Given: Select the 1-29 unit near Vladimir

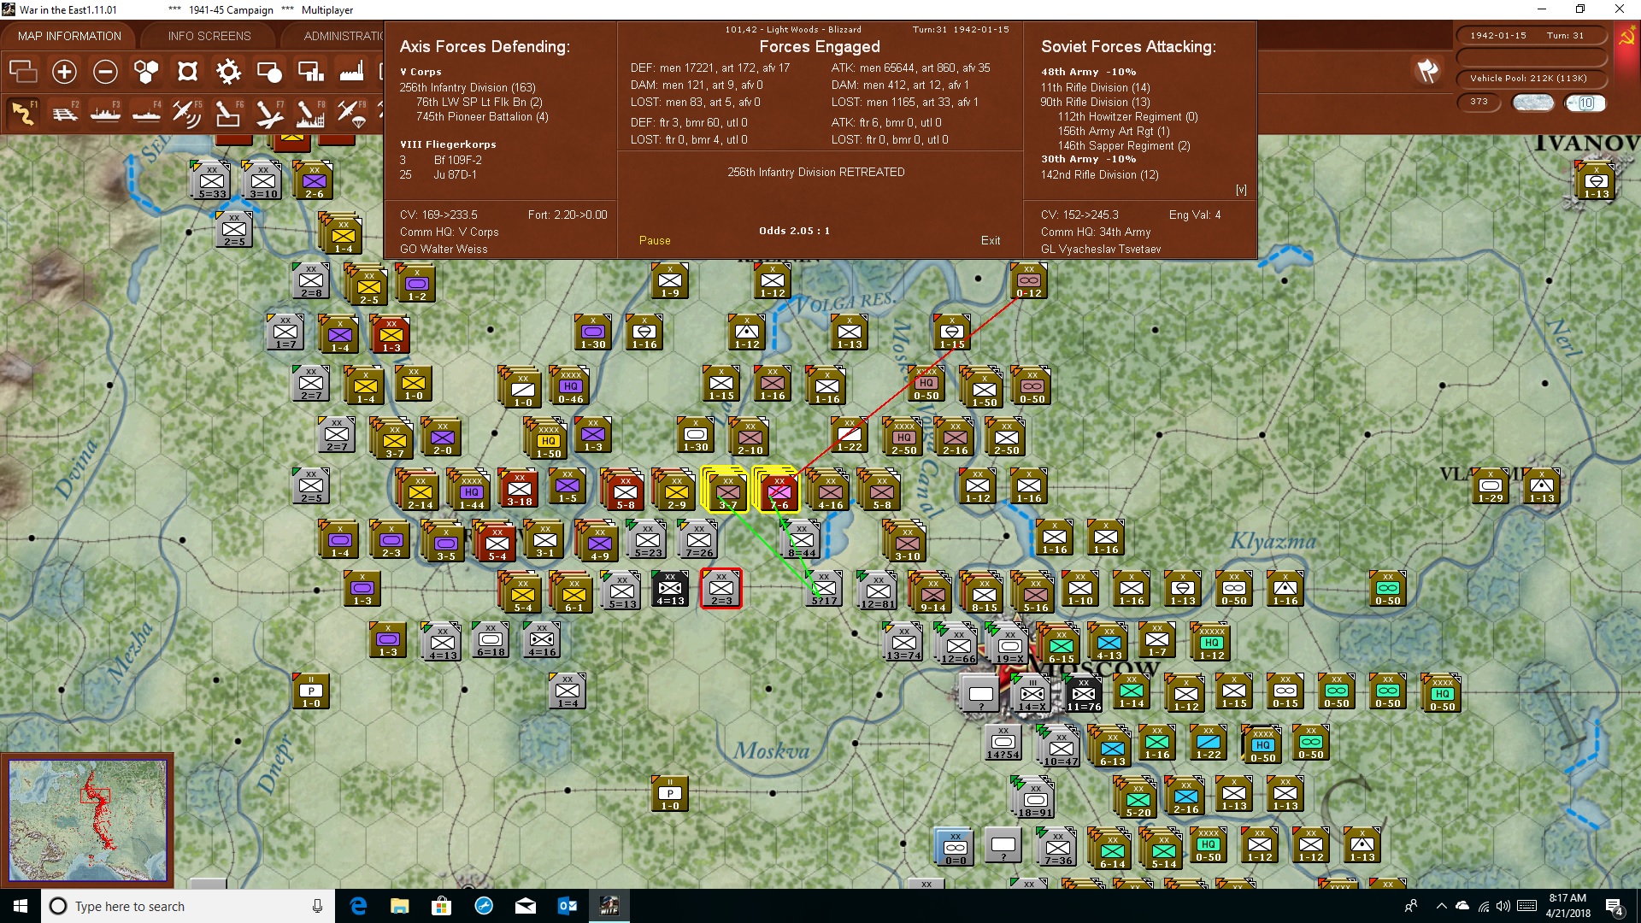Looking at the screenshot, I should (1491, 486).
